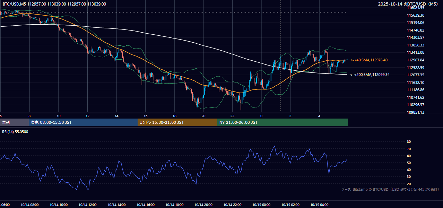Click price axis label 111632.10

tap(416, 83)
